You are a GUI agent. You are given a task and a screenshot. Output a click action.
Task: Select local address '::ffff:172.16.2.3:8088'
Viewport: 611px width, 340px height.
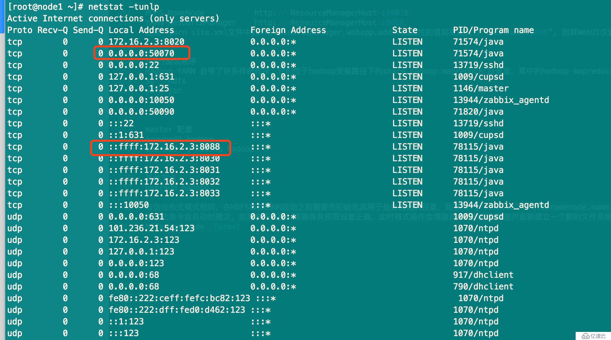pos(164,147)
